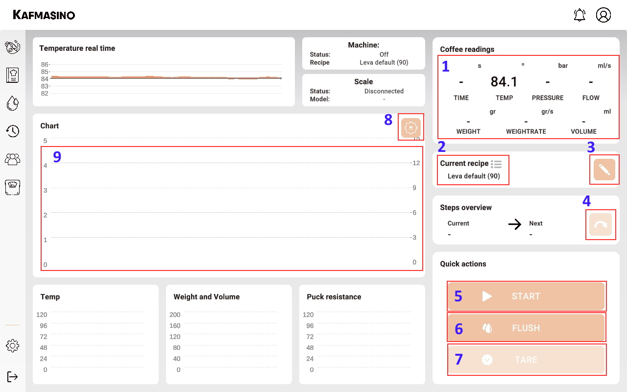Click the TARE button
This screenshot has height=392, width=627.
pos(526,360)
